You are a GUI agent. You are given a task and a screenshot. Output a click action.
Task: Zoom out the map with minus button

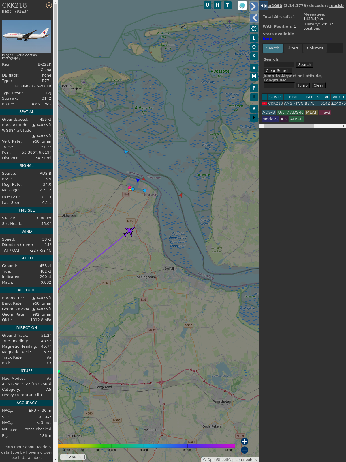point(245,450)
